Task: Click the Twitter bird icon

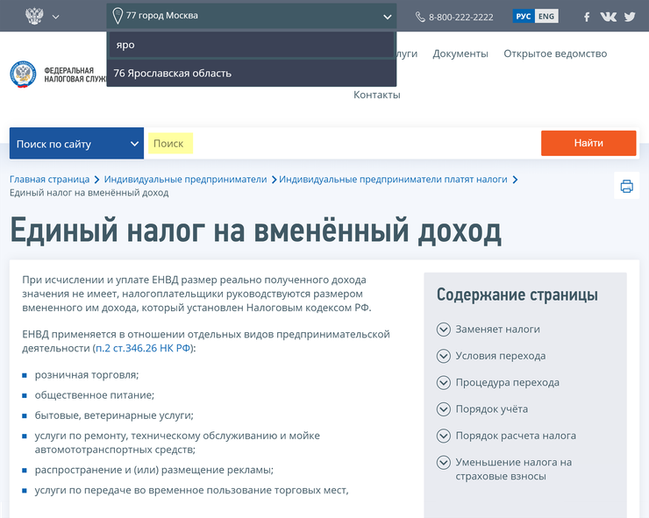Action: [x=630, y=17]
